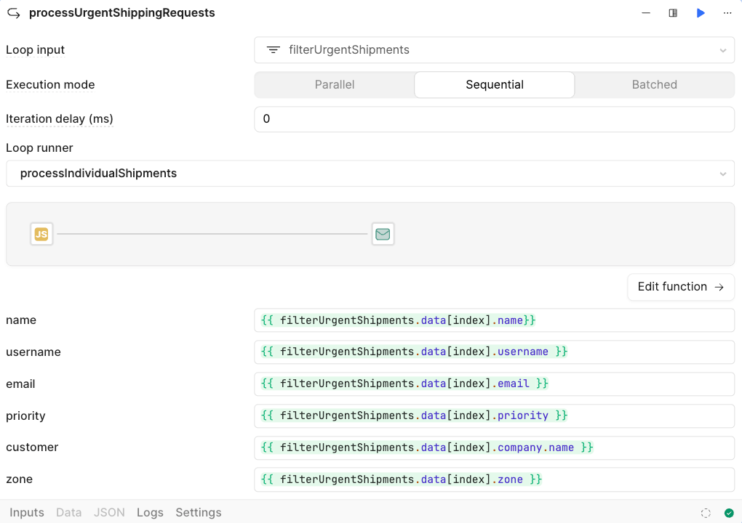Click the green success check icon
Image resolution: width=742 pixels, height=523 pixels.
click(729, 513)
